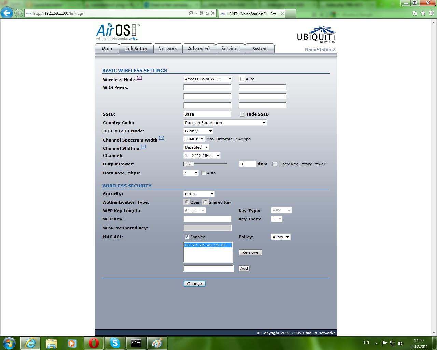
Task: Click the SSID input field
Action: 208,114
